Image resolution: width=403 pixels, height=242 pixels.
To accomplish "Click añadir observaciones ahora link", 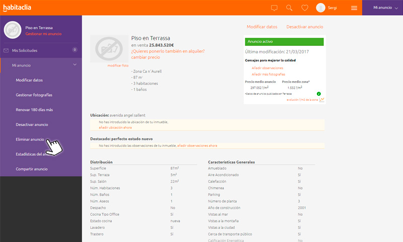I will click(197, 146).
